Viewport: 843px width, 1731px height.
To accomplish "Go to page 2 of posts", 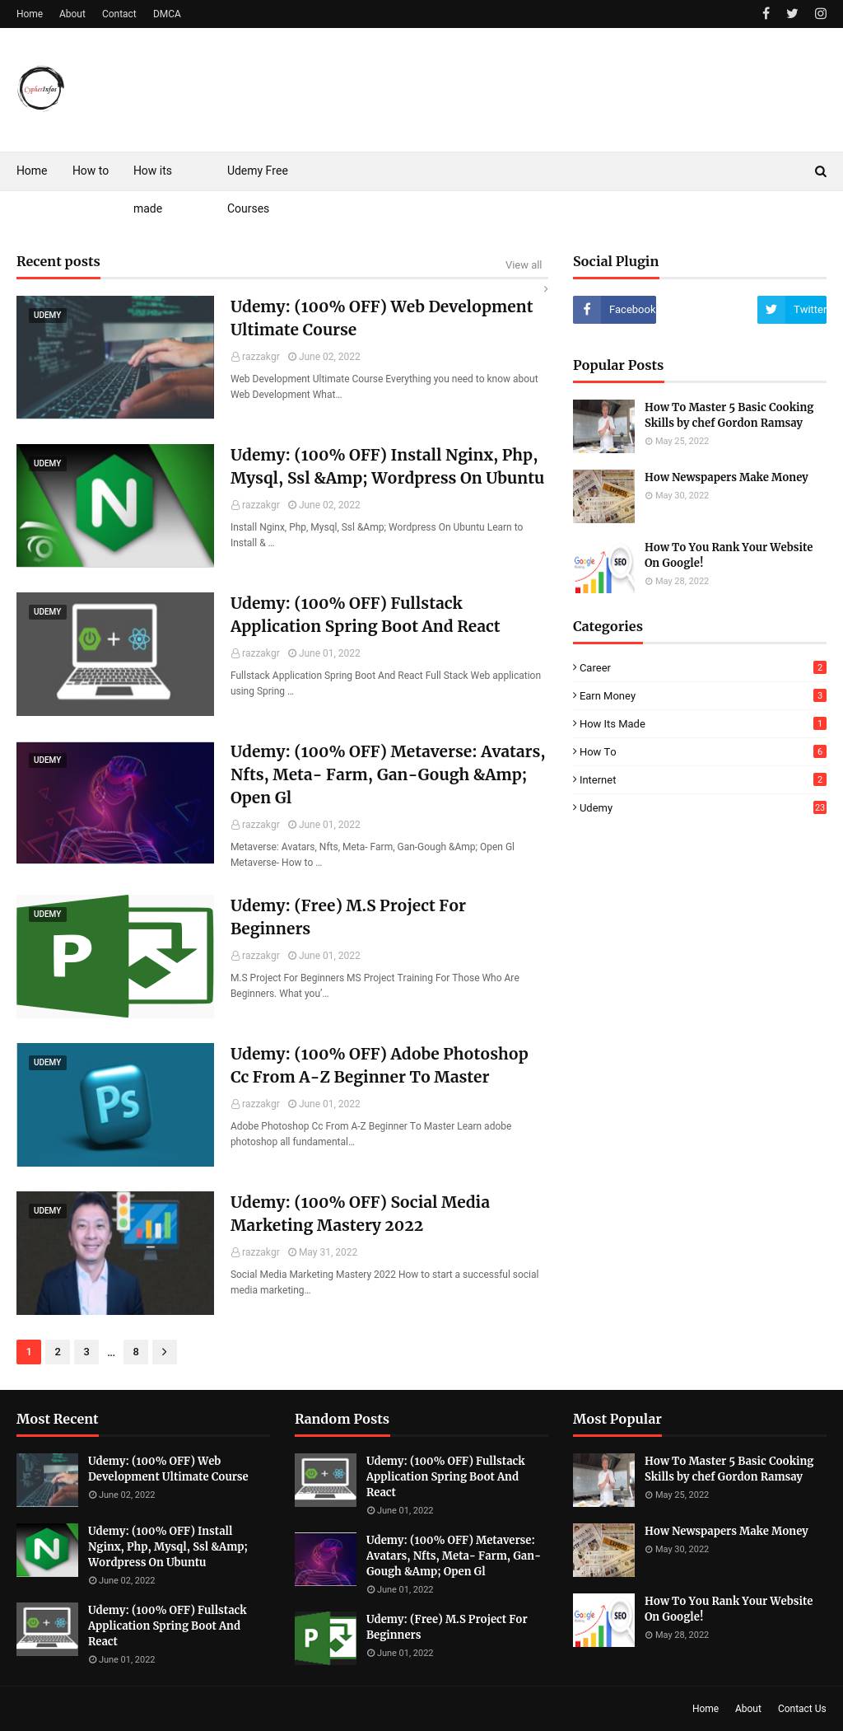I will (x=58, y=1352).
